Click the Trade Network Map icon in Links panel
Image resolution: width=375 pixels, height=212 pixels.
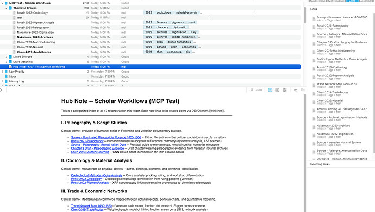pos(314,85)
